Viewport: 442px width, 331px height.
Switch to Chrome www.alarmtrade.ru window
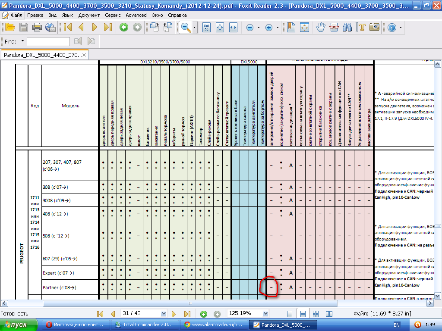(x=214, y=325)
